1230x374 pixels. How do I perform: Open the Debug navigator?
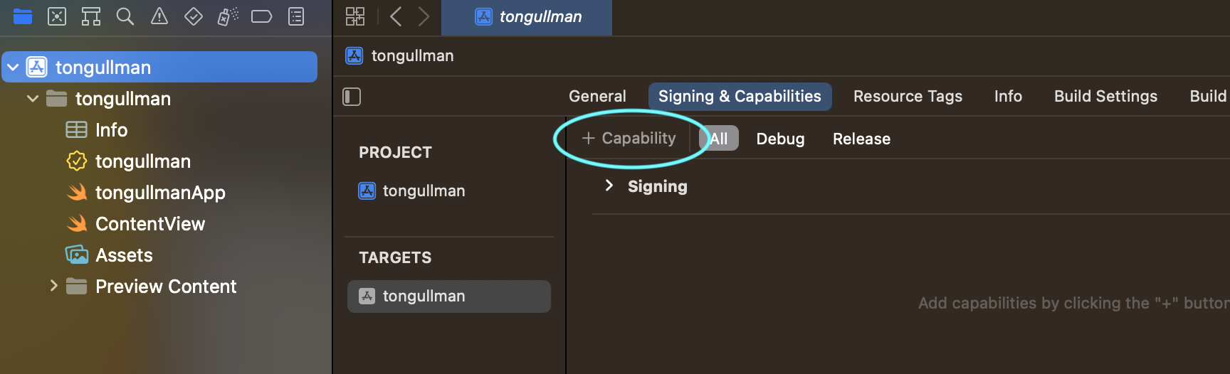(228, 16)
